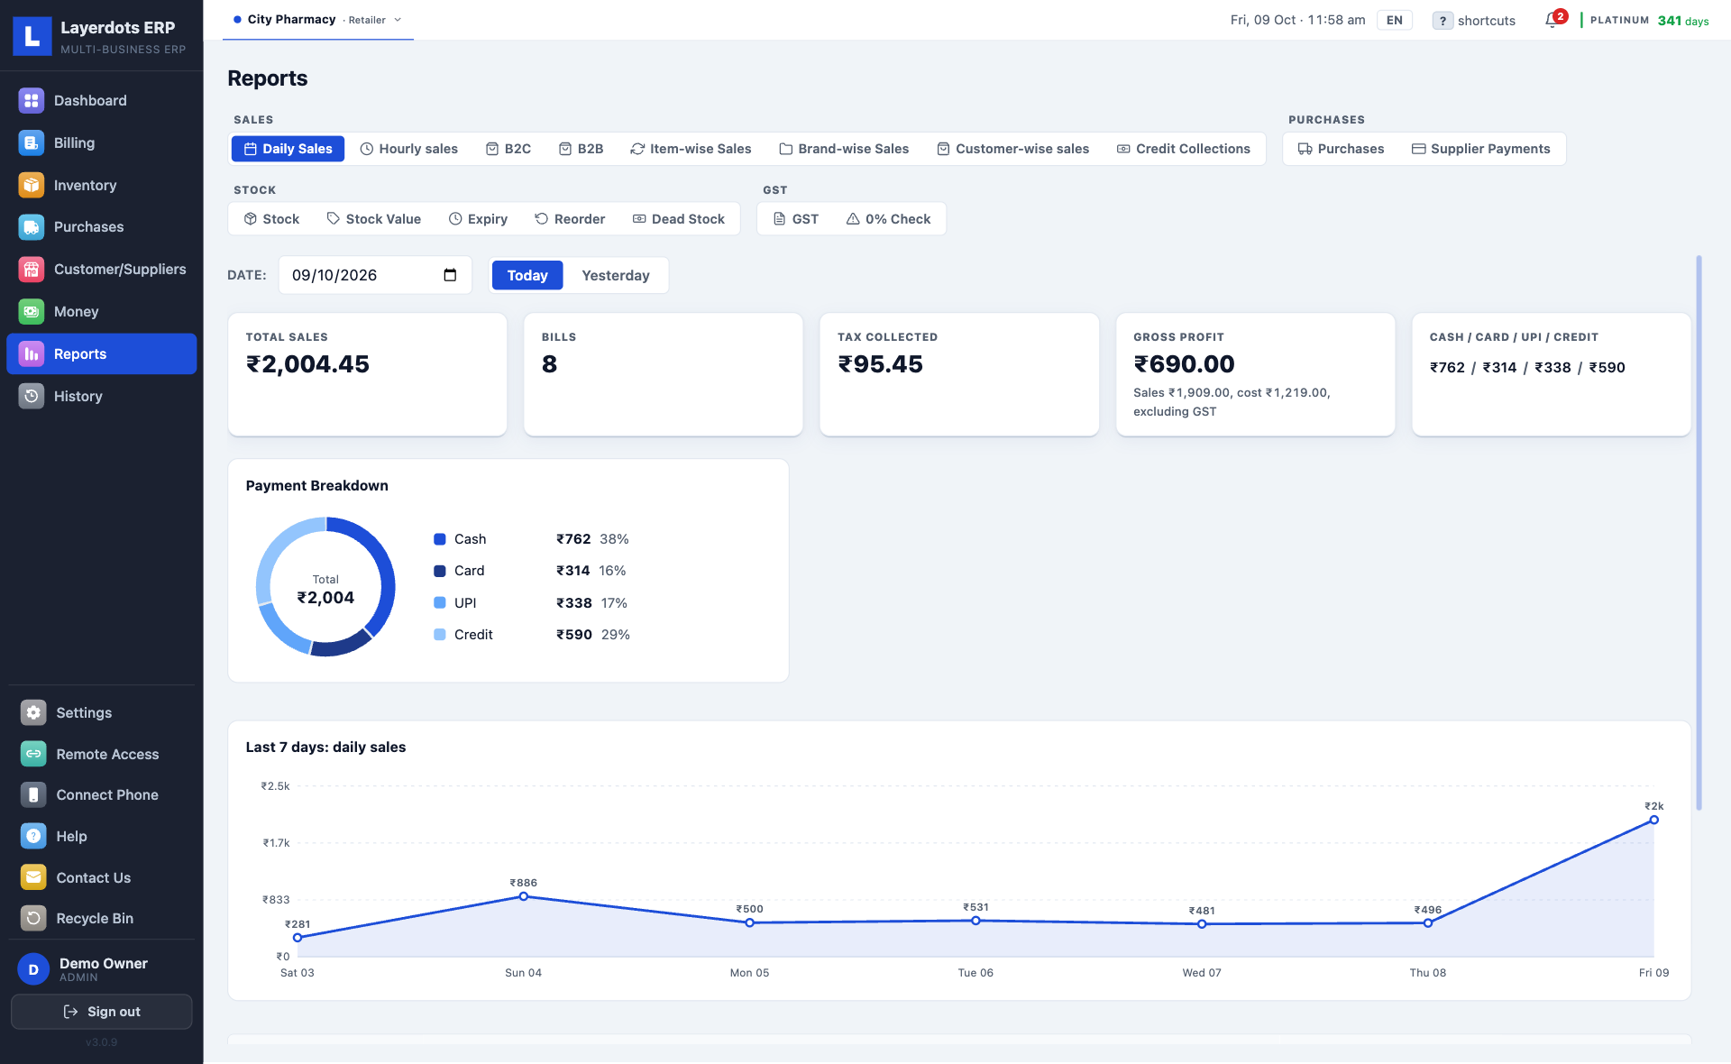Click the page vertical scrollbar
The image size is (1731, 1064).
pyautogui.click(x=1699, y=532)
